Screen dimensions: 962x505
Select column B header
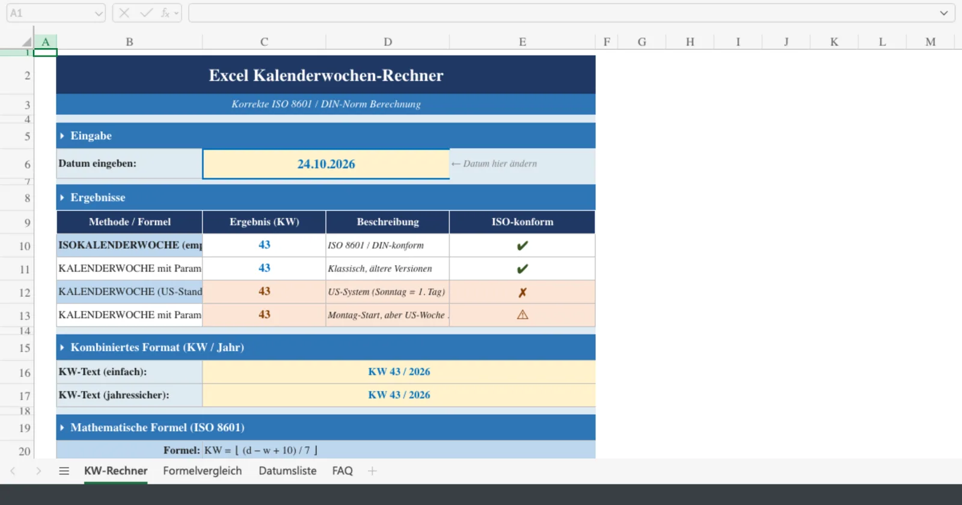coord(129,41)
